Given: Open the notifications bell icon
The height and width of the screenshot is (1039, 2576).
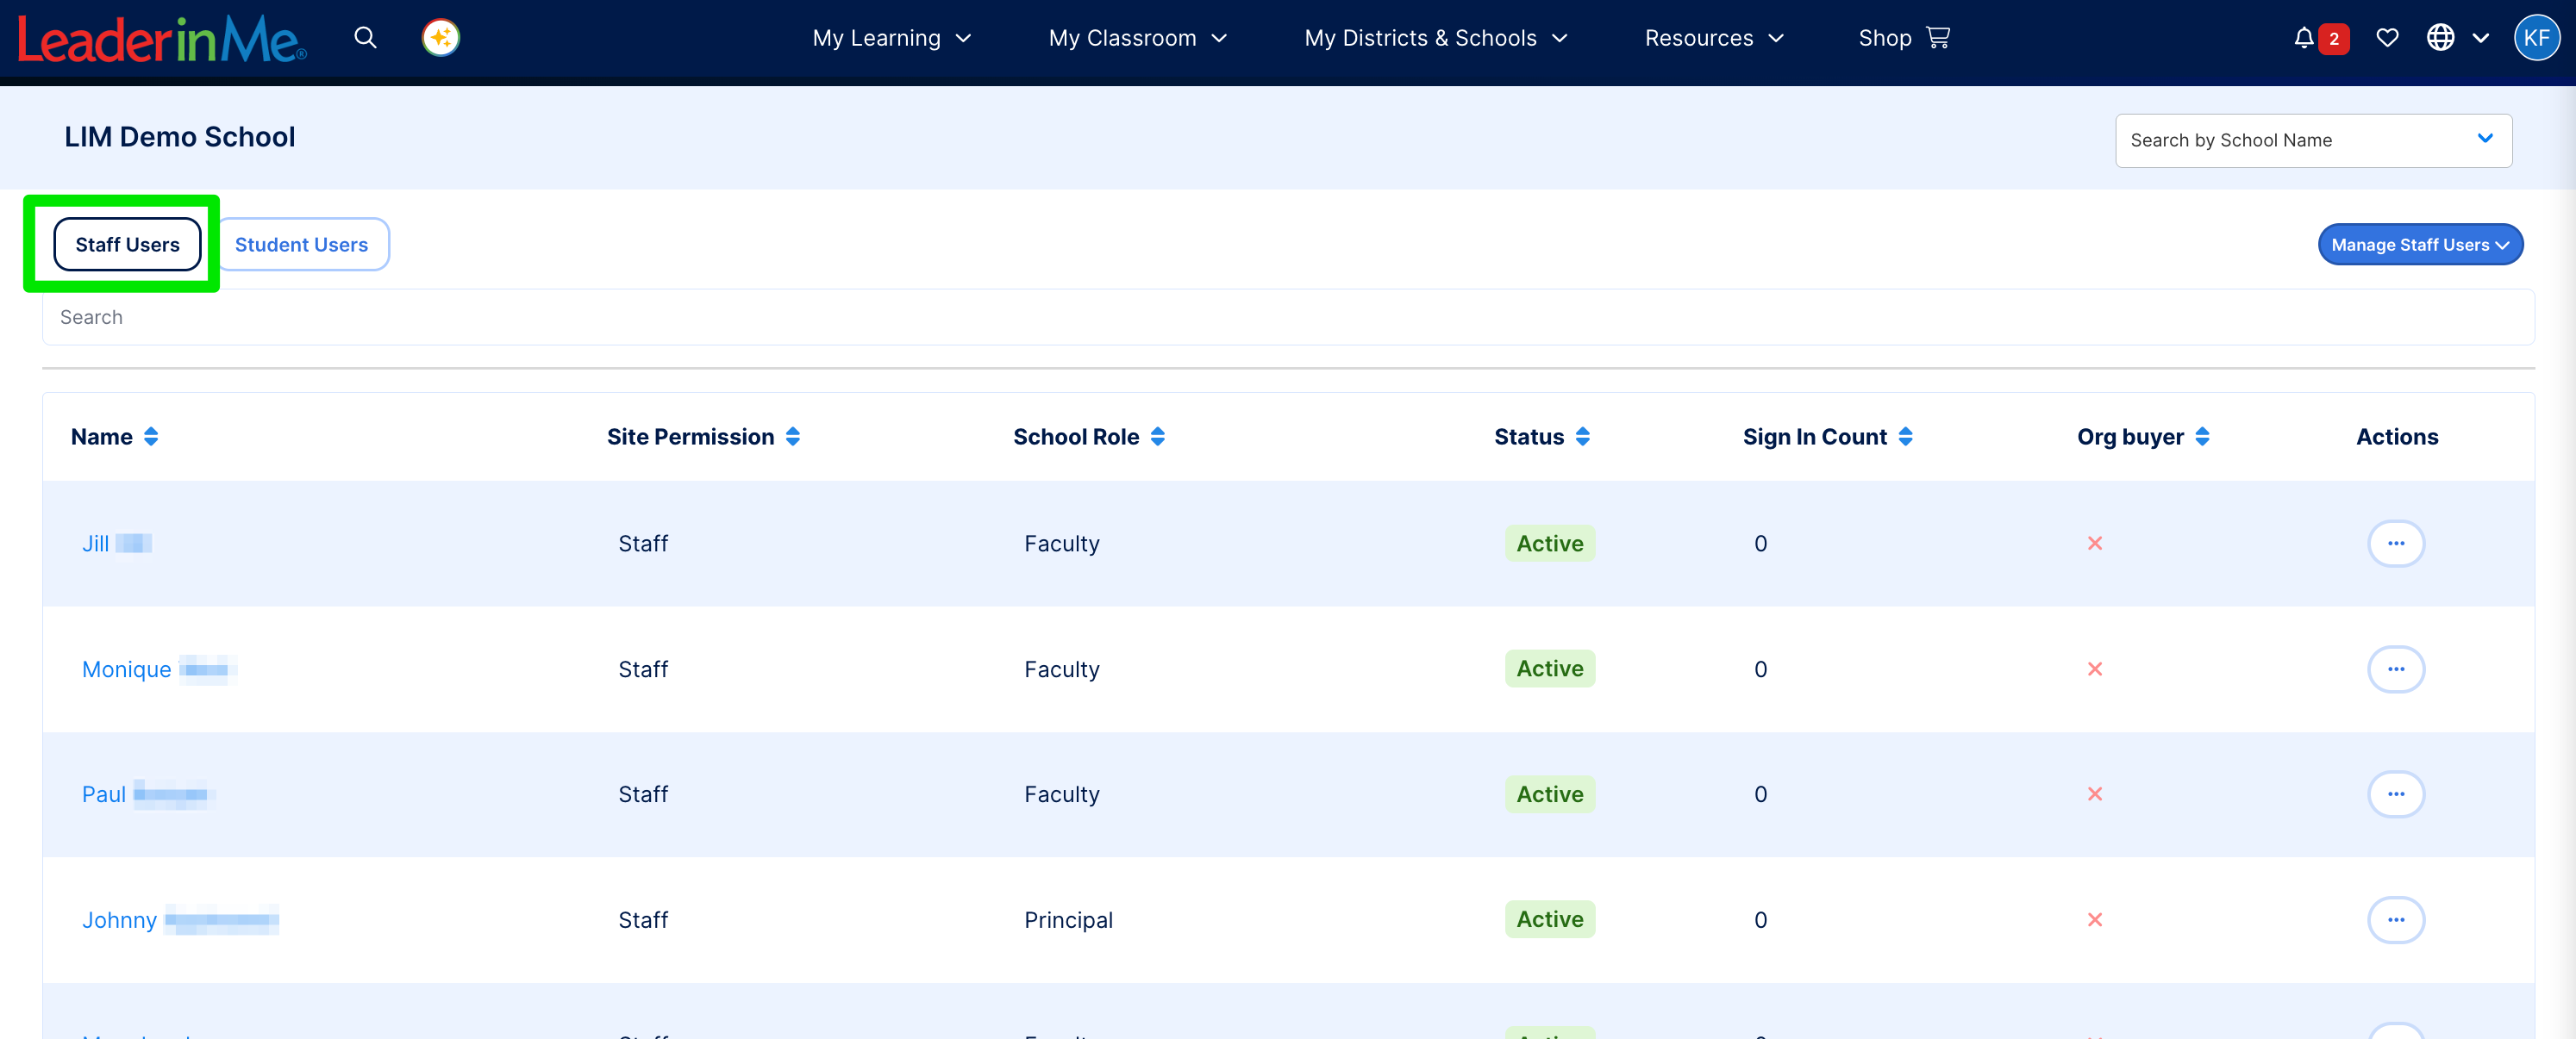Looking at the screenshot, I should pyautogui.click(x=2303, y=38).
